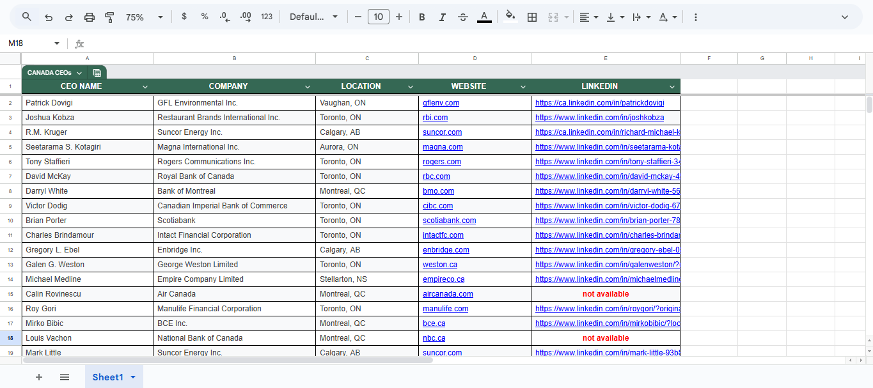This screenshot has height=388, width=873.
Task: Open the text color picker
Action: (x=484, y=17)
